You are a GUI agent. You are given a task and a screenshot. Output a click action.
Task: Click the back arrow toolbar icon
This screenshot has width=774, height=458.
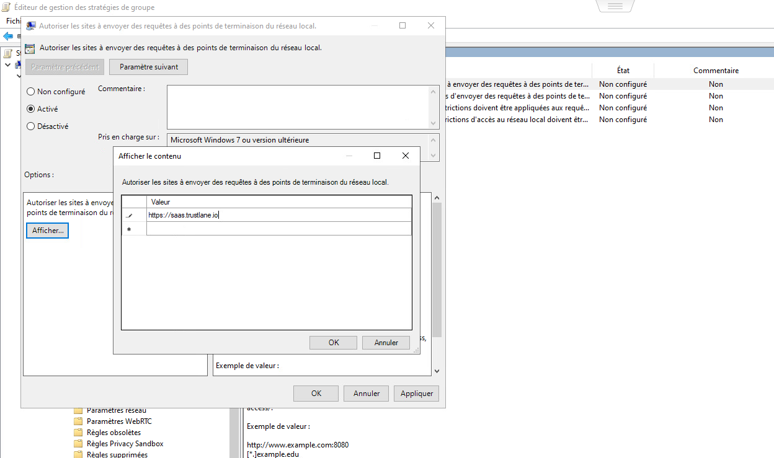pyautogui.click(x=8, y=36)
